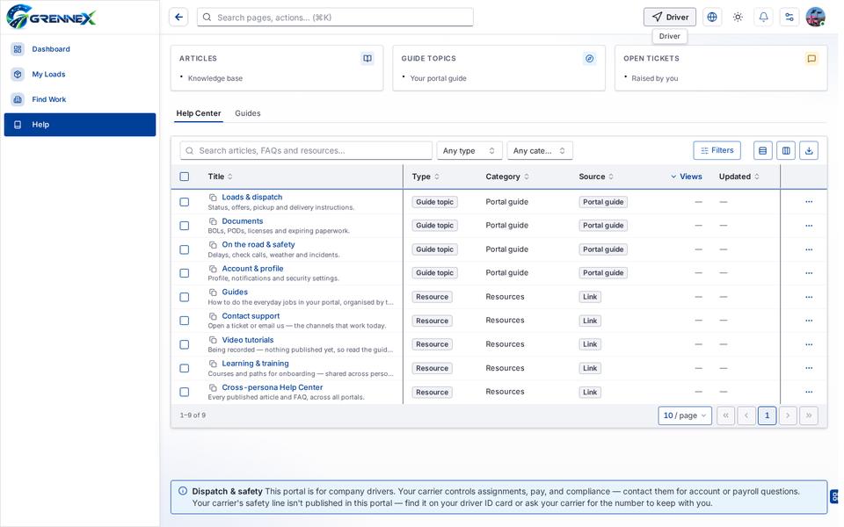Check the select-all header checkbox

(x=184, y=177)
